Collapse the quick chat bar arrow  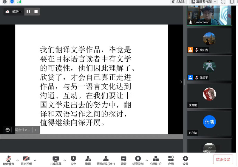click(x=36, y=130)
